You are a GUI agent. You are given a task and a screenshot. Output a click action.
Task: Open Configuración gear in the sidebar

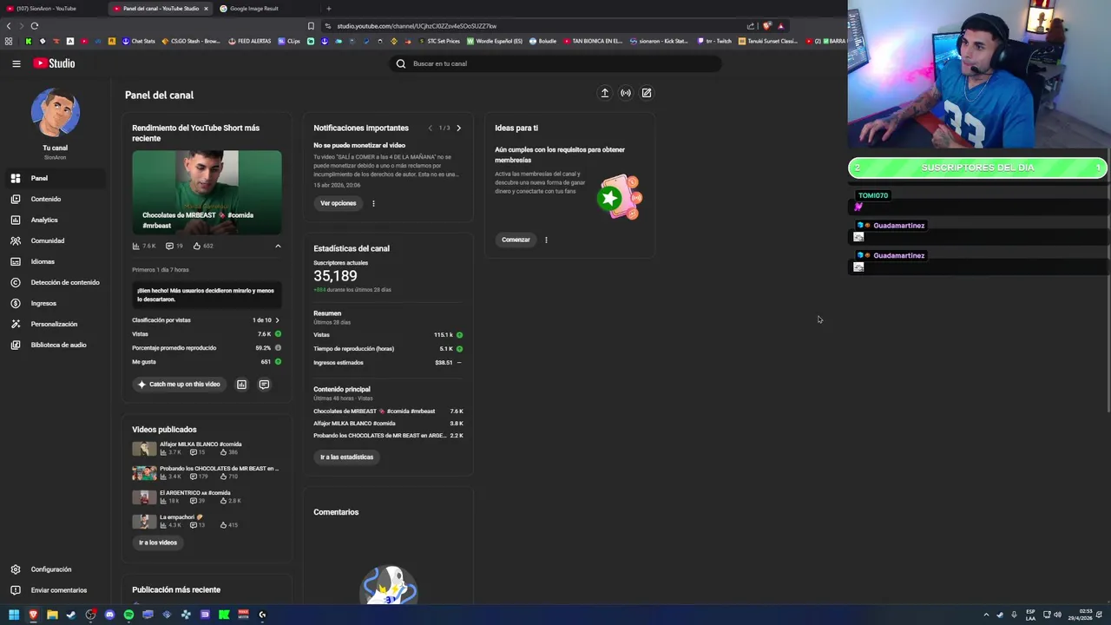pos(16,569)
